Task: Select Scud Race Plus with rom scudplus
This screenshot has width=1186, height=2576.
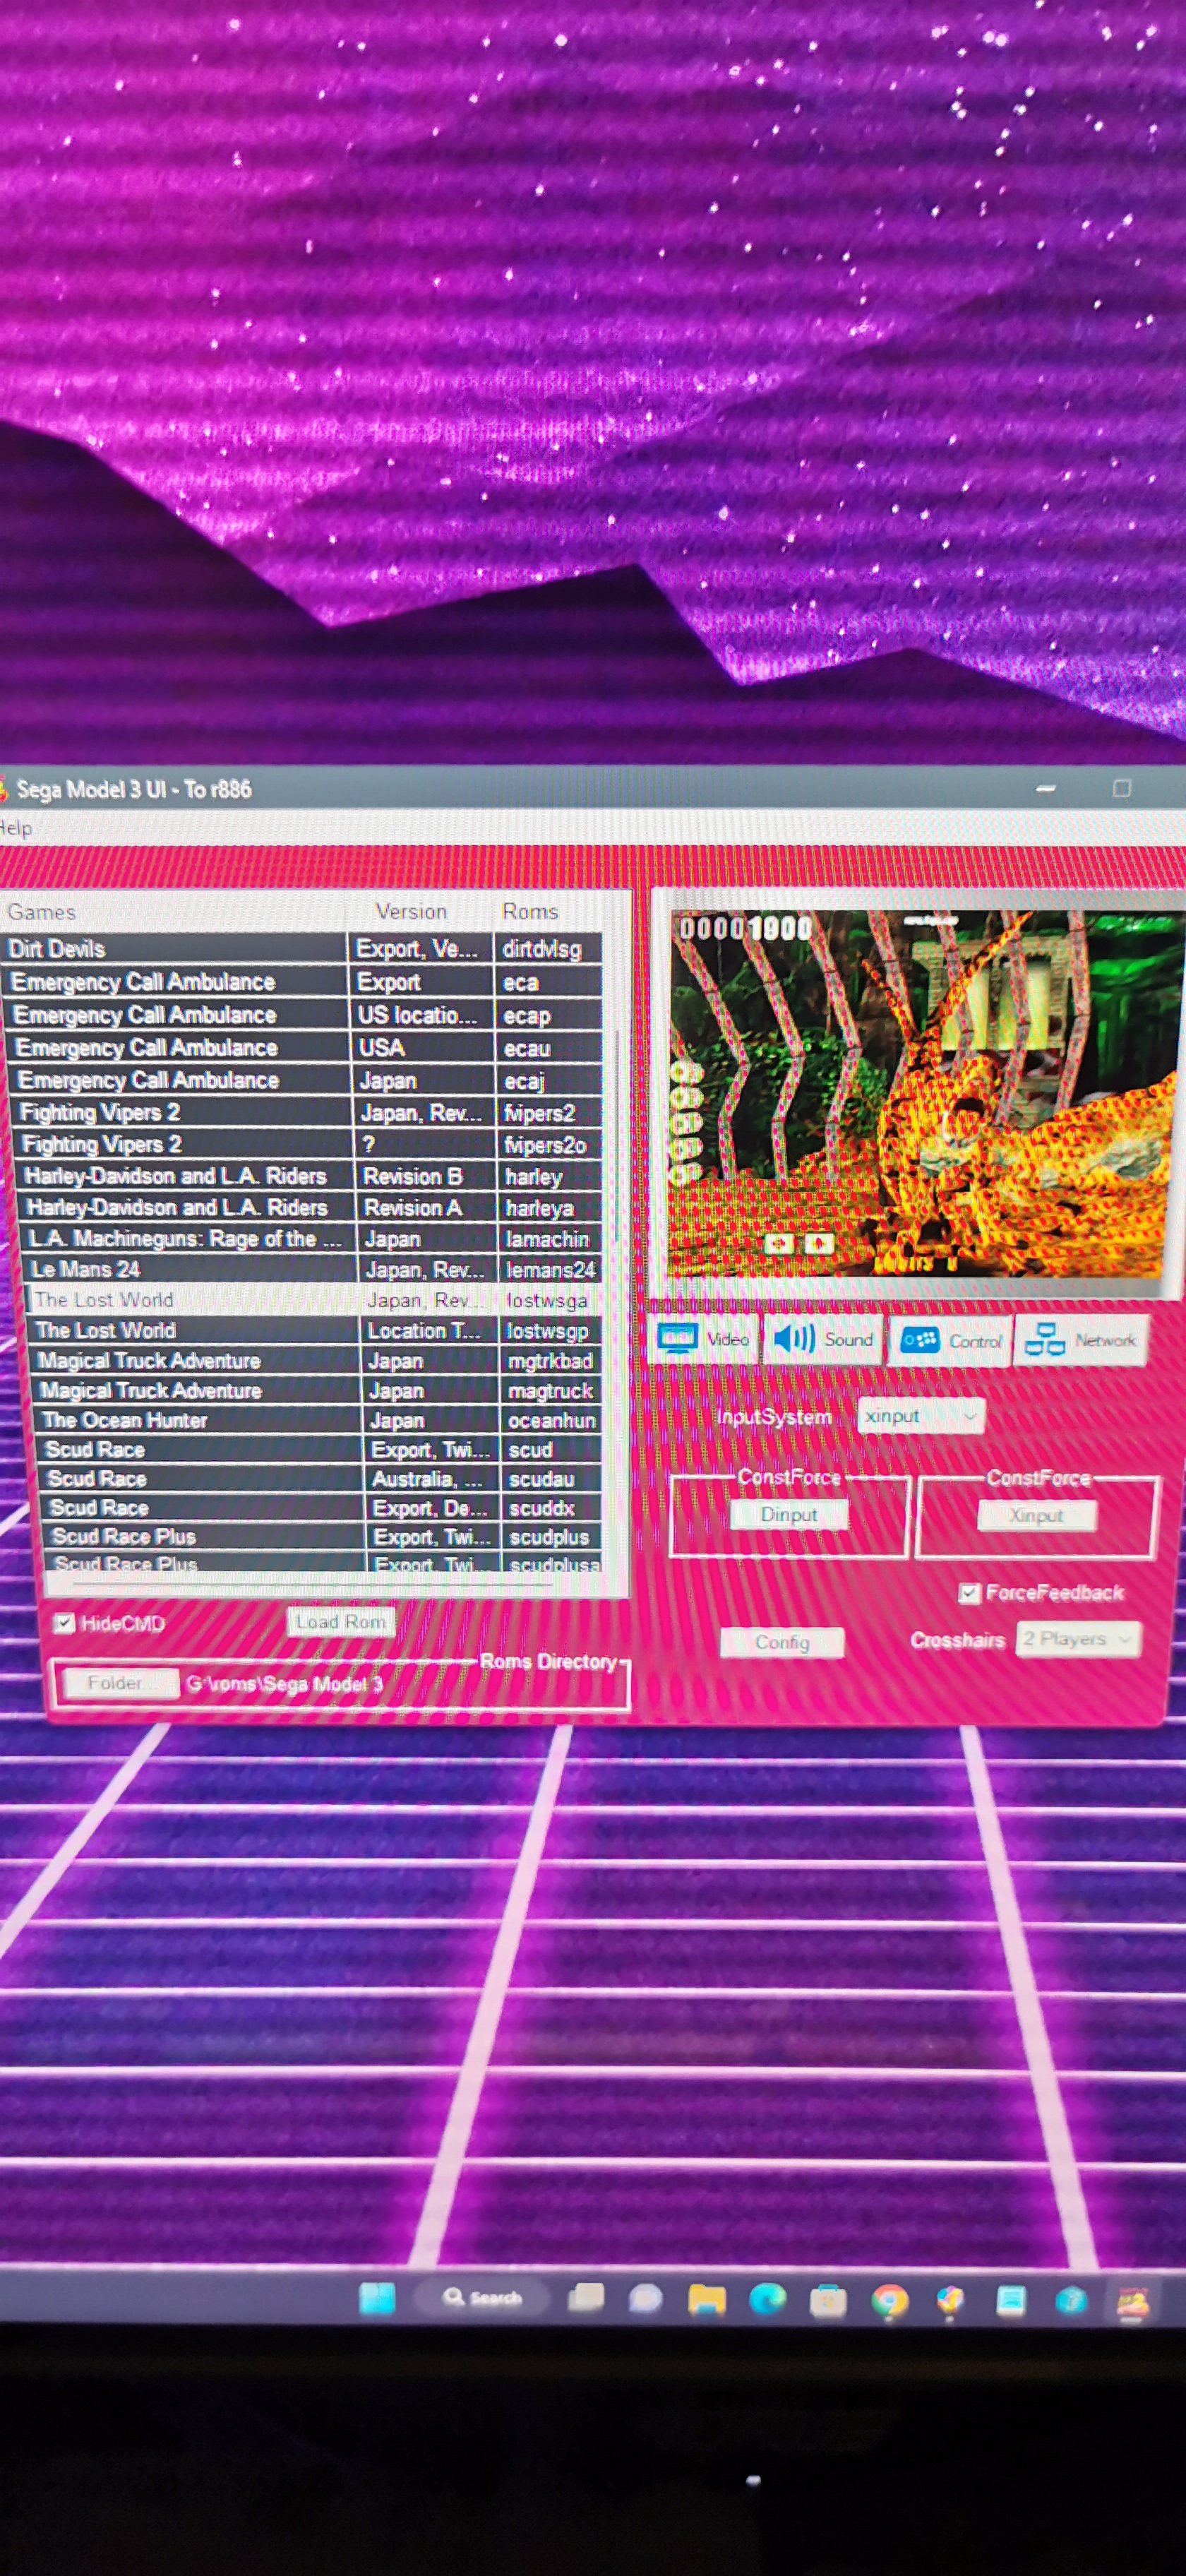Action: pos(323,1536)
